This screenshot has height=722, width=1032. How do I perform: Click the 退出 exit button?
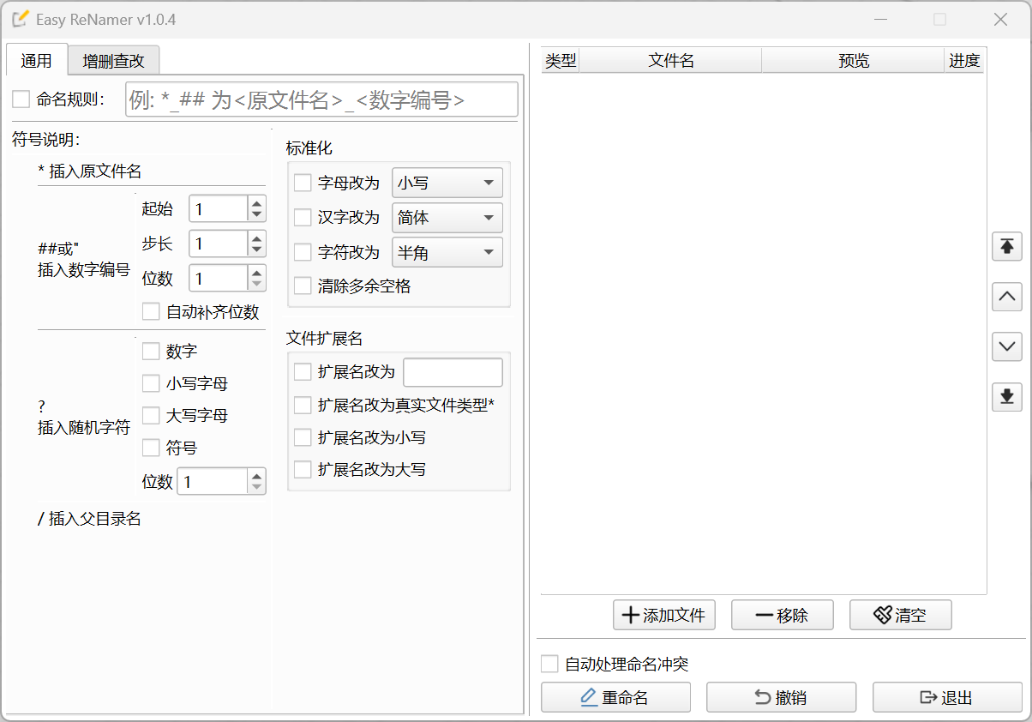[946, 698]
